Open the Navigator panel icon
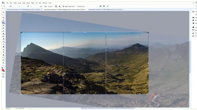The width and height of the screenshot is (197, 110). [x=193, y=20]
